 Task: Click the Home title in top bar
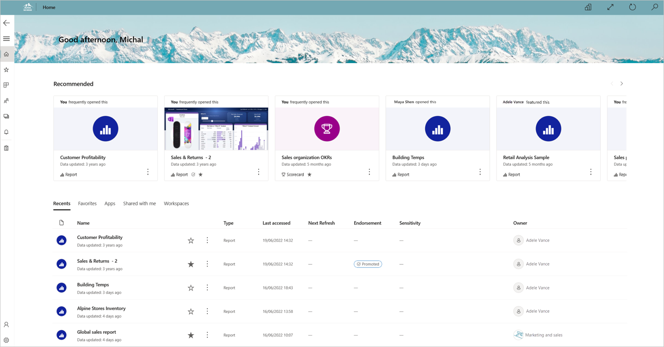tap(49, 8)
